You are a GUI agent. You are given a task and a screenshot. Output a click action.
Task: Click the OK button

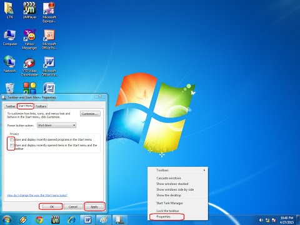tap(52, 207)
